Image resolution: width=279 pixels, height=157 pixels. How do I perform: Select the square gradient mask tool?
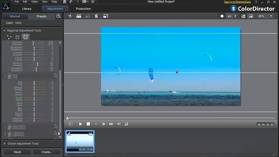click(26, 37)
